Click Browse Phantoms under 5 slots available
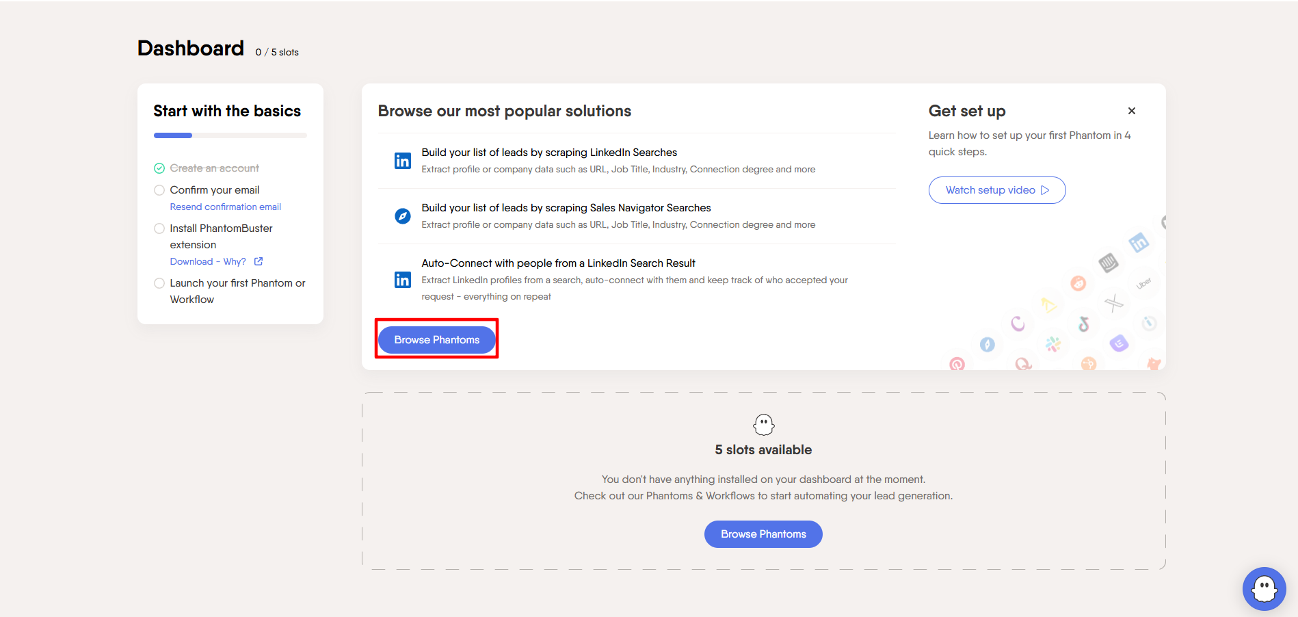1298x617 pixels. (763, 534)
